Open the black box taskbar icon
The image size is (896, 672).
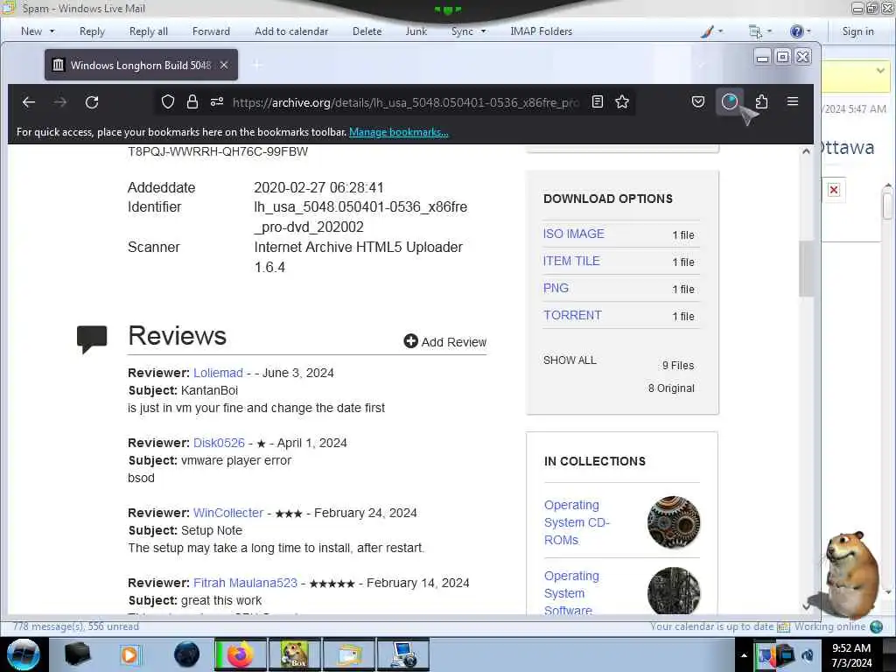[77, 654]
